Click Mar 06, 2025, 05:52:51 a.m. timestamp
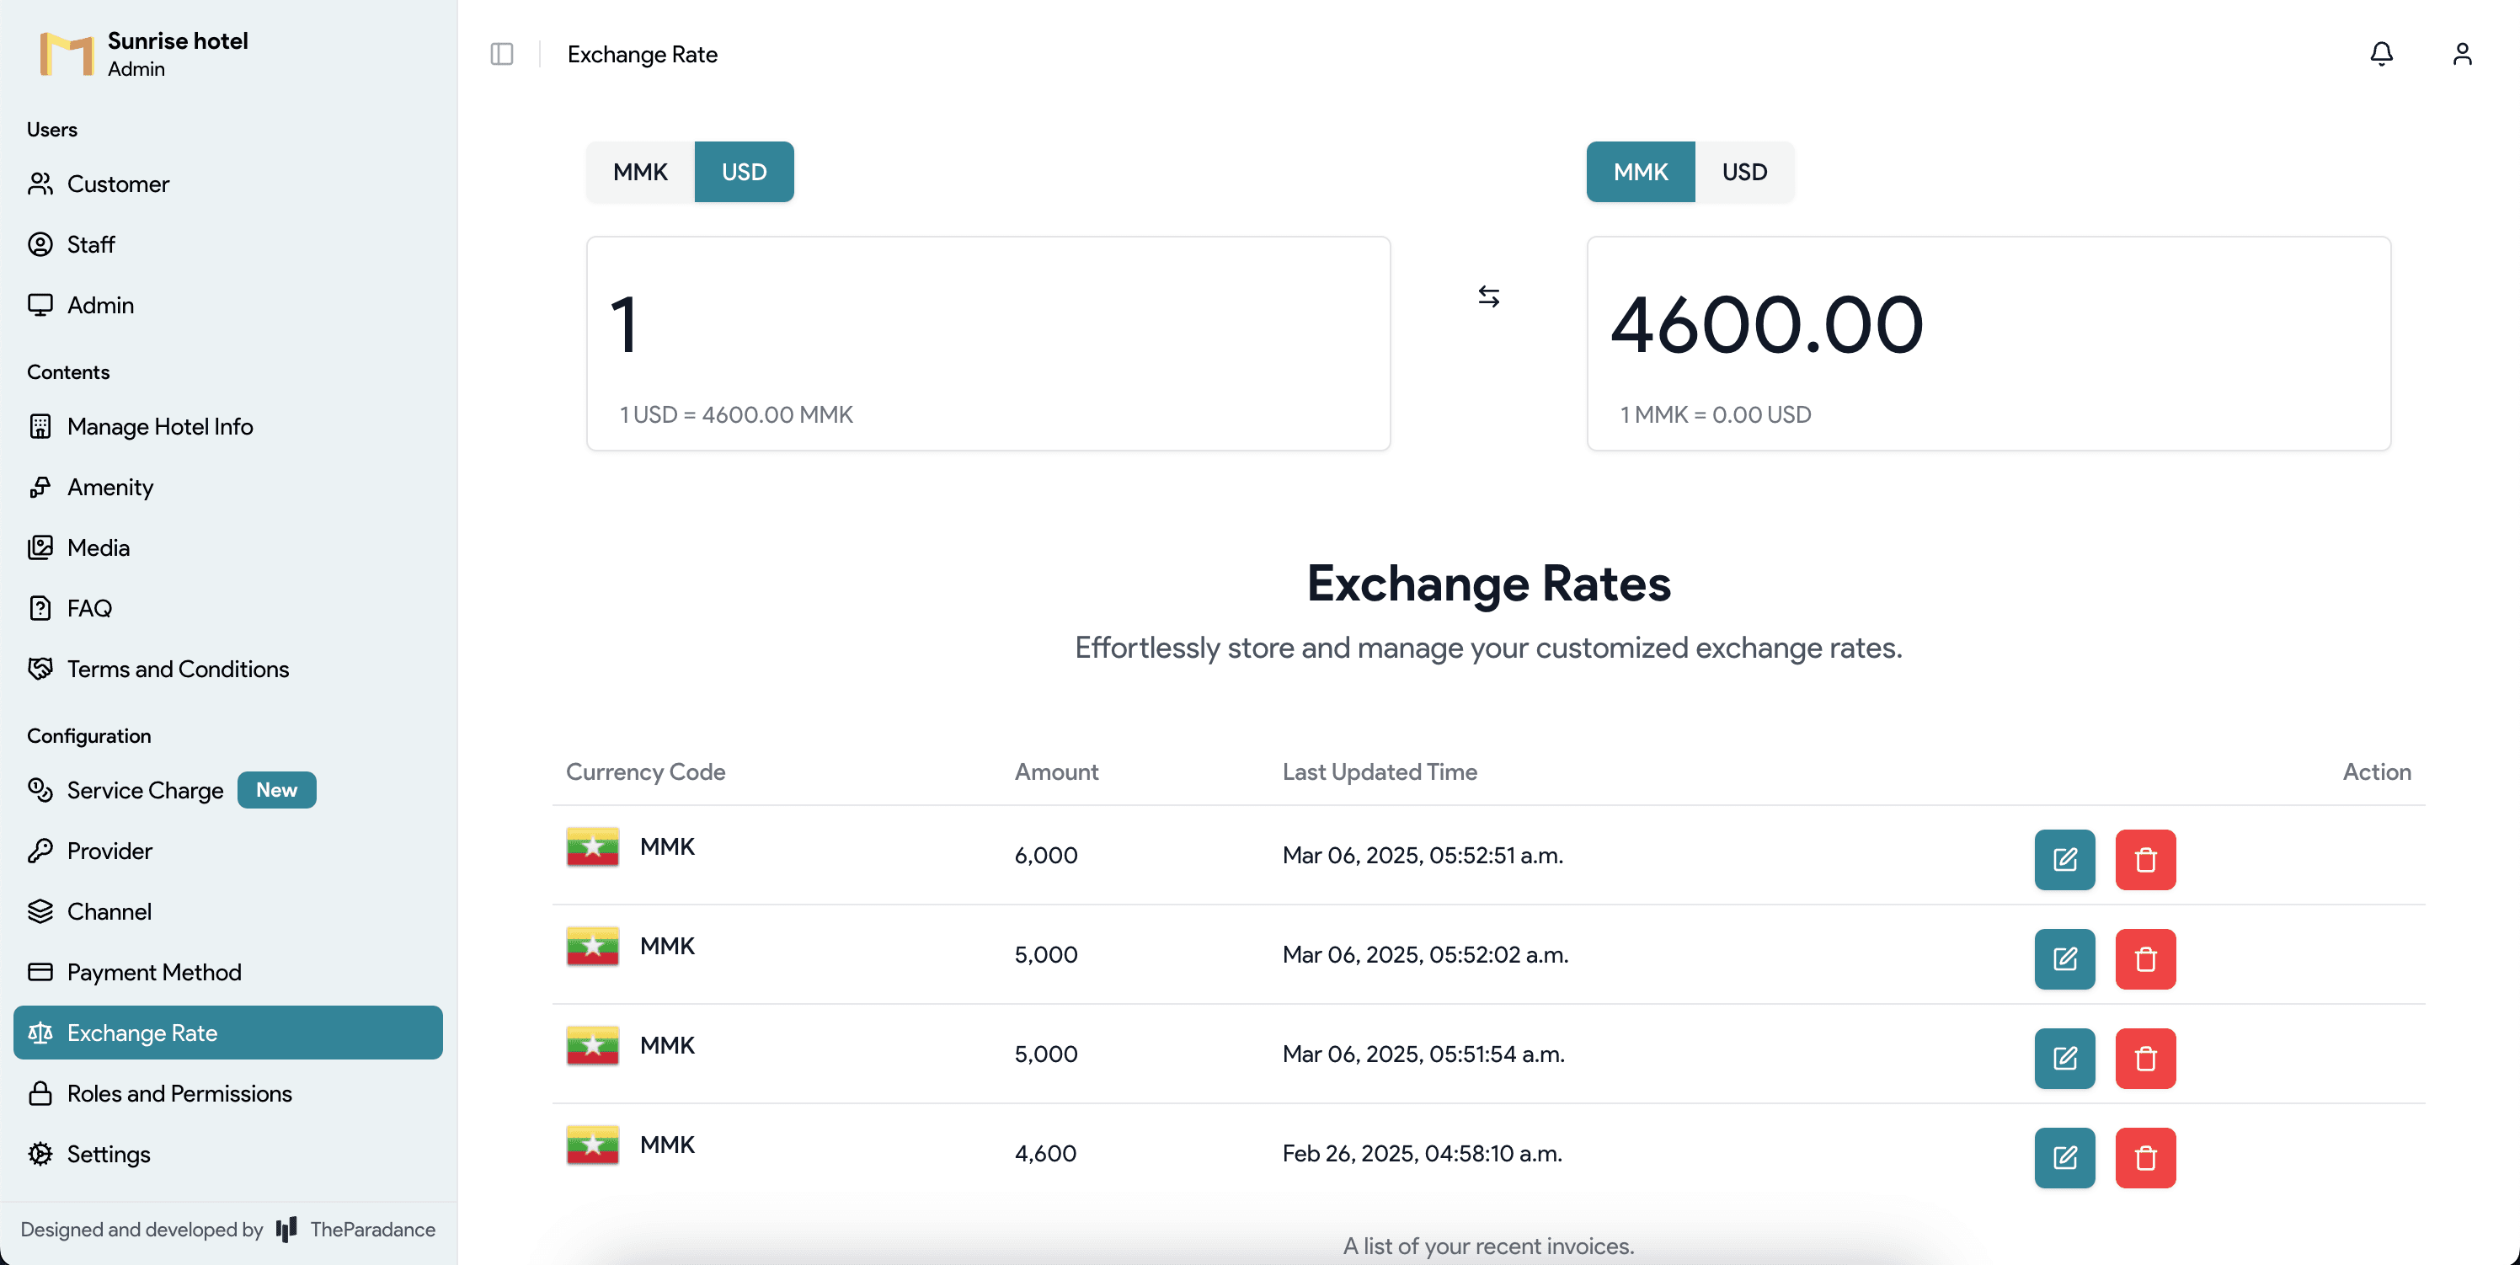 pyautogui.click(x=1423, y=856)
